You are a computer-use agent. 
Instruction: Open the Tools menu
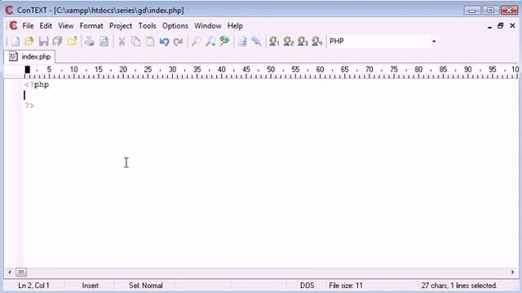click(x=147, y=26)
